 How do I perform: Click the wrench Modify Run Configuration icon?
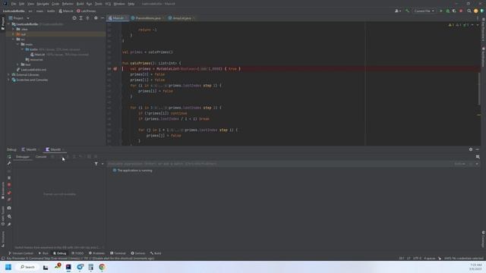(x=9, y=164)
